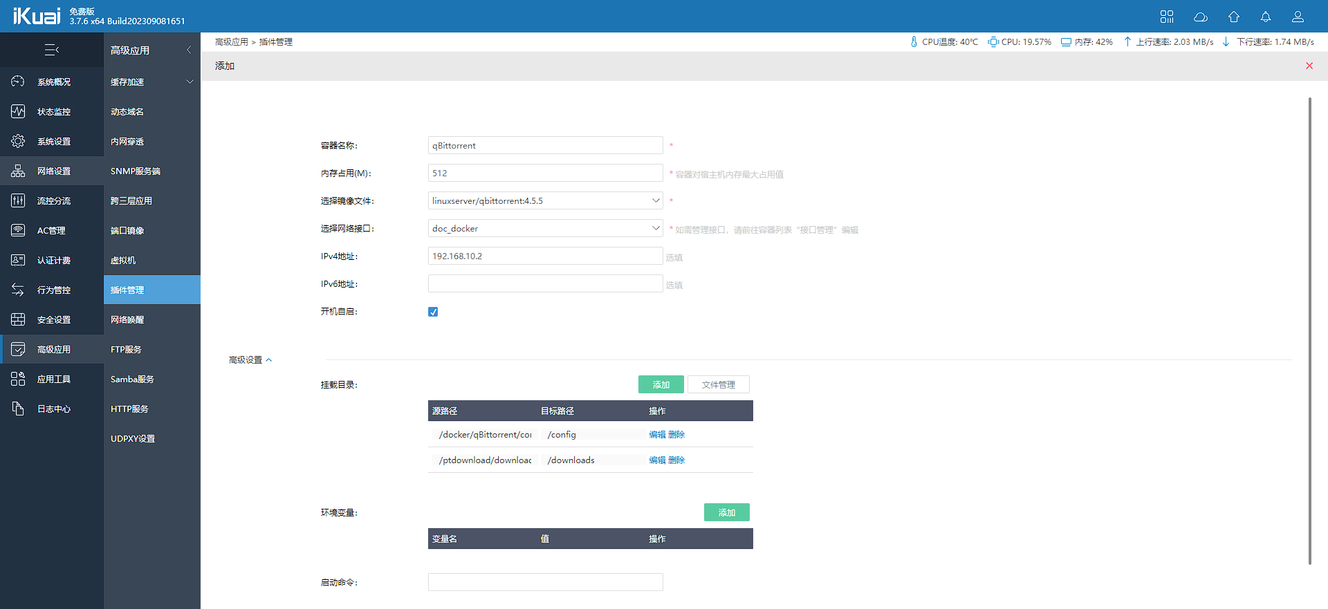The image size is (1328, 609).
Task: Open 行为管控 section
Action: pos(52,290)
